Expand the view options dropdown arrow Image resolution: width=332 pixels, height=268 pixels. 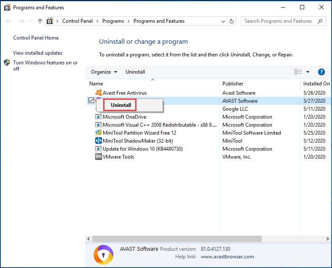308,72
